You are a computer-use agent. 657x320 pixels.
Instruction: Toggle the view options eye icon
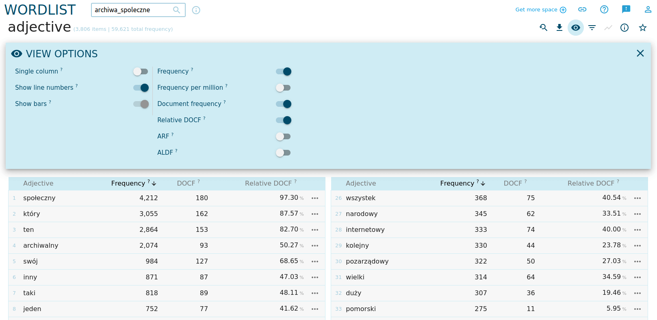tap(576, 28)
